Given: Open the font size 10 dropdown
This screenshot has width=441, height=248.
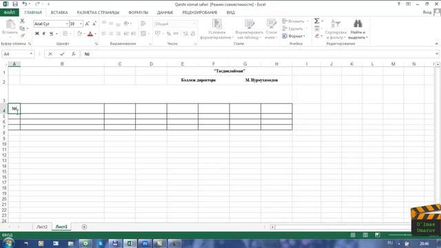Looking at the screenshot, I should [x=81, y=24].
